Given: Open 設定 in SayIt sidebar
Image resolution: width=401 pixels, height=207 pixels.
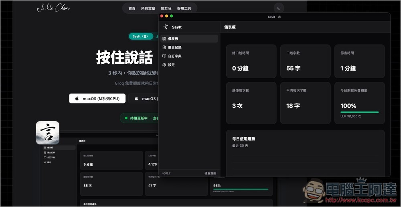Looking at the screenshot, I should click(x=189, y=65).
